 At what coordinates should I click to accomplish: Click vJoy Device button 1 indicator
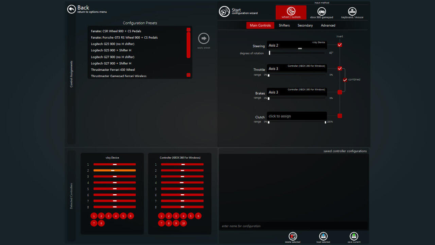tap(94, 216)
